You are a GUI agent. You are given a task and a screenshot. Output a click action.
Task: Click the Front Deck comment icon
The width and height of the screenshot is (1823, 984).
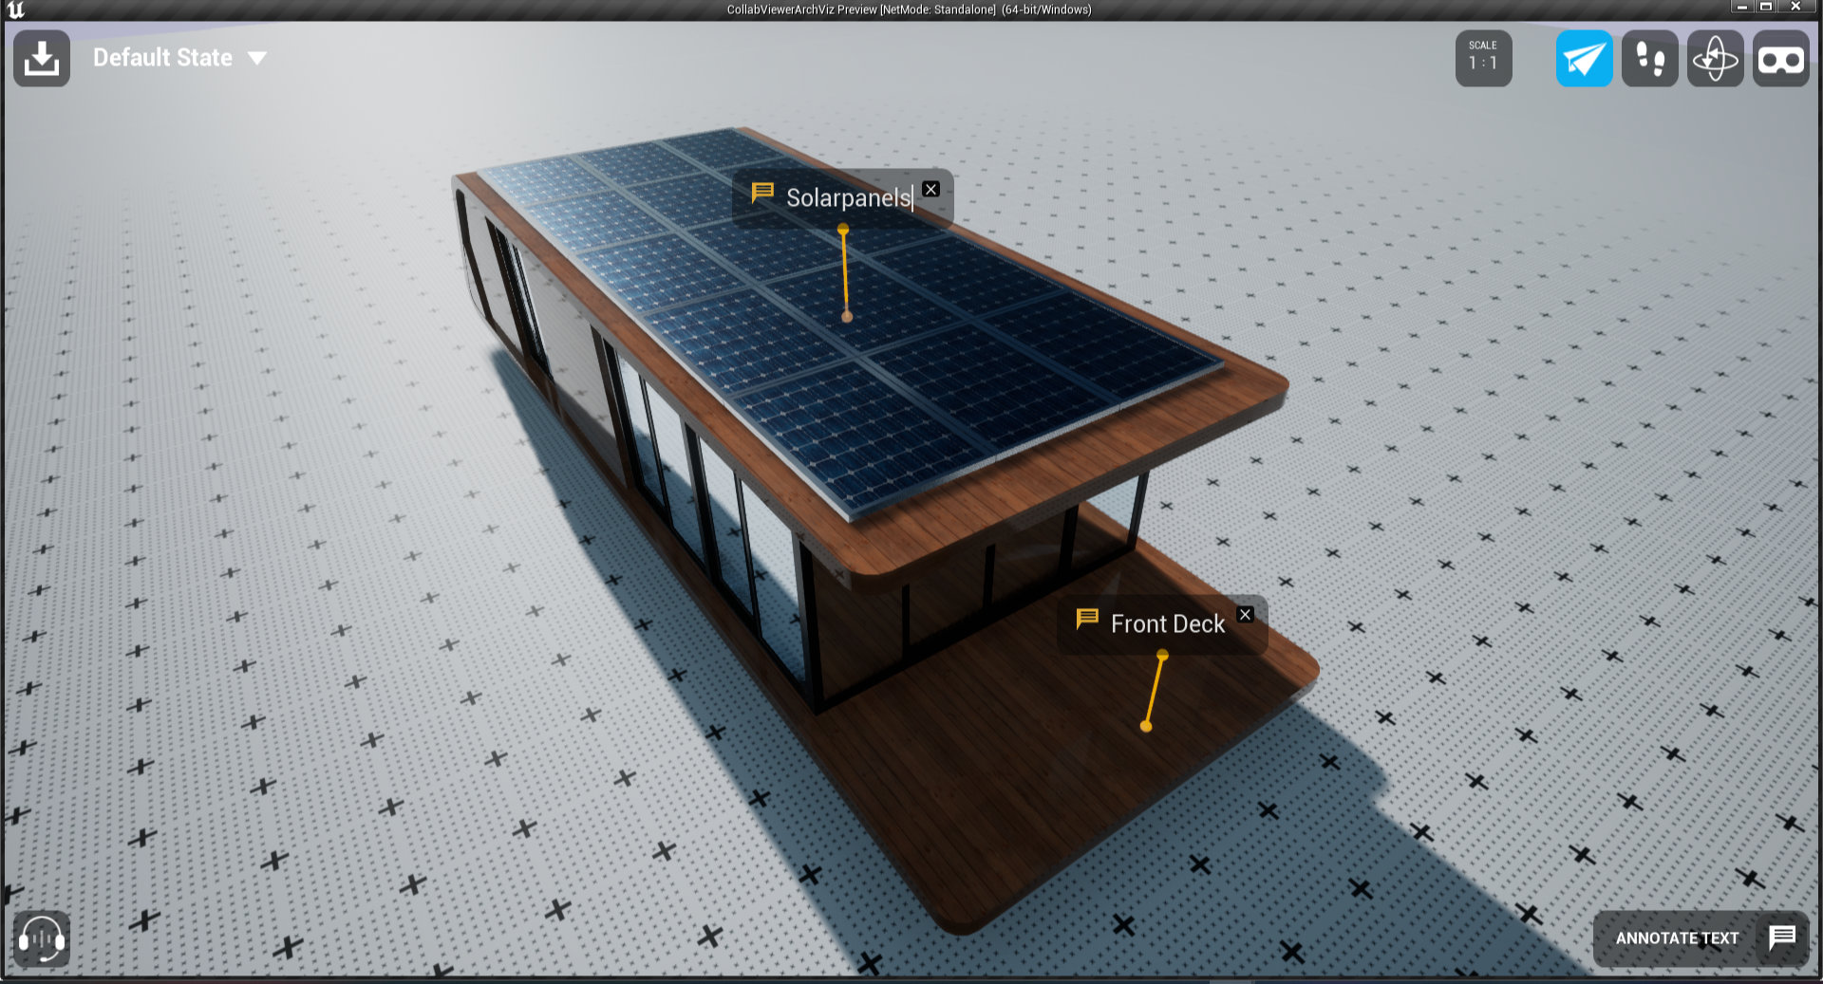click(1087, 620)
